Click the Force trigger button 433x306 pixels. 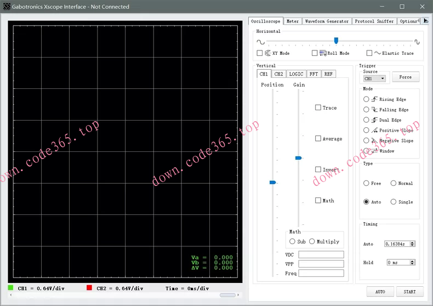click(406, 77)
